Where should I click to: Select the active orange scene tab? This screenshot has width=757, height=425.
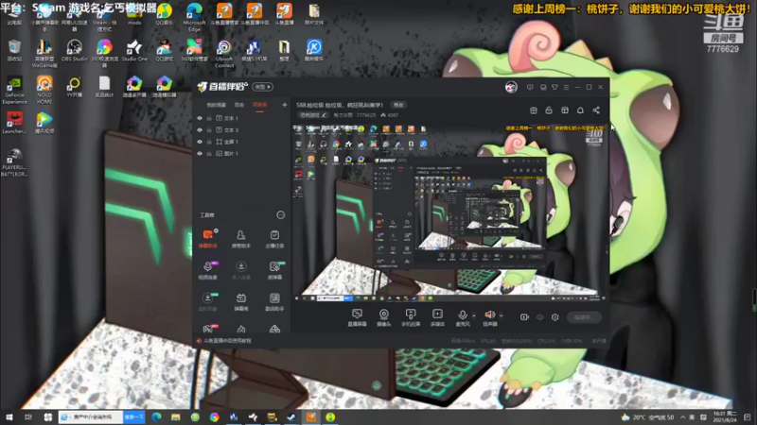point(259,105)
